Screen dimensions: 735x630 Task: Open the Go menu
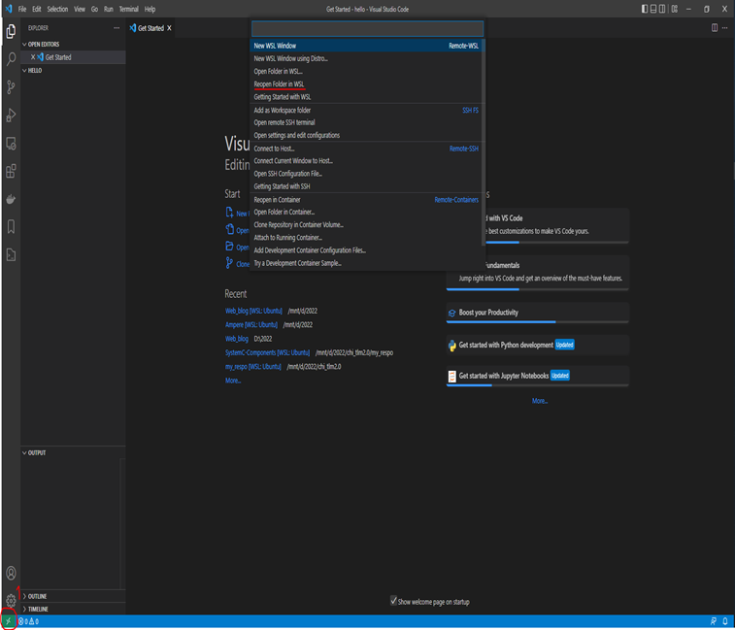click(x=95, y=9)
